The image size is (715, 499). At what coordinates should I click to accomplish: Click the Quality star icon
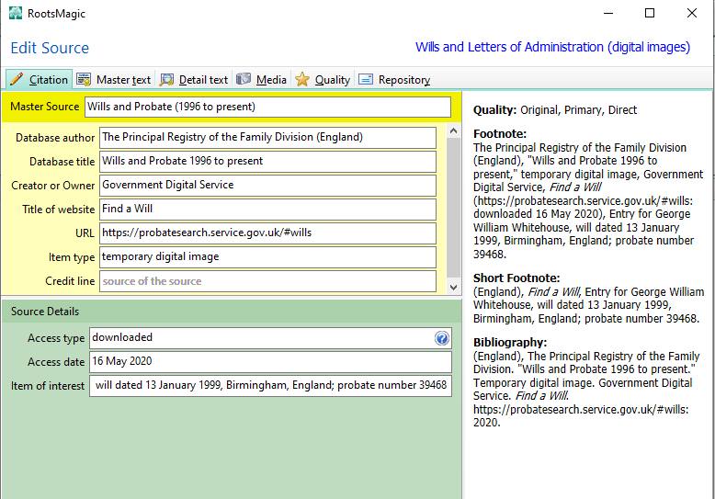pyautogui.click(x=301, y=79)
